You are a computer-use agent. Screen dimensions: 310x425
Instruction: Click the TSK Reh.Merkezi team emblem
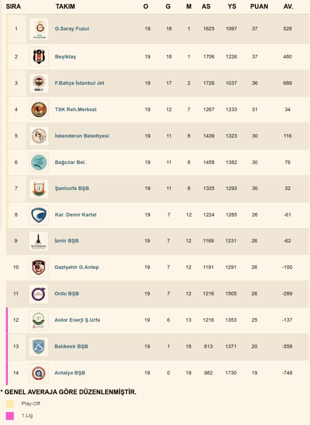click(39, 110)
